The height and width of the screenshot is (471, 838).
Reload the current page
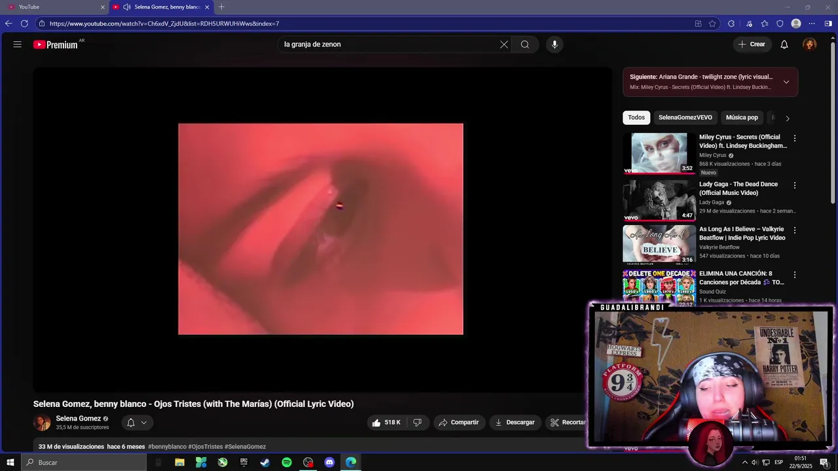point(24,24)
